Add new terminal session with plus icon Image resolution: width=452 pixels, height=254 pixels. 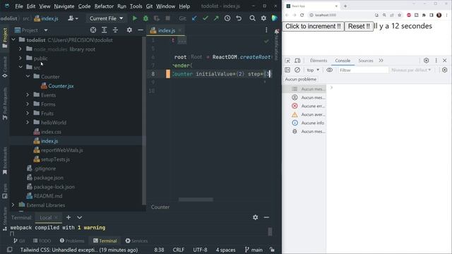click(69, 217)
